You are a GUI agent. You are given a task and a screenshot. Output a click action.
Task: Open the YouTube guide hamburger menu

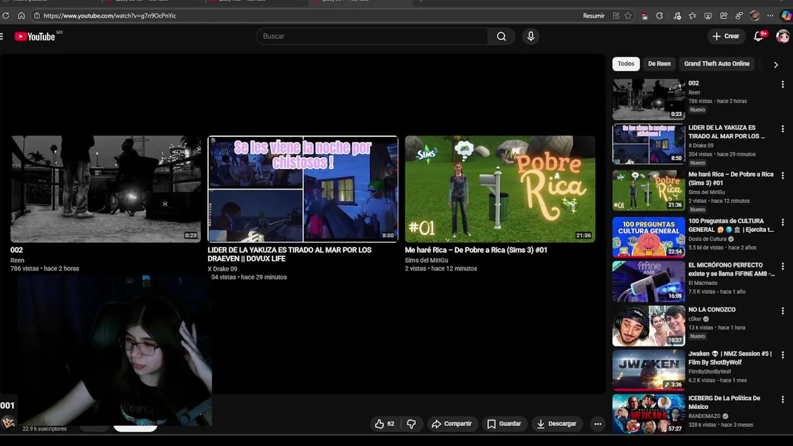(x=2, y=37)
